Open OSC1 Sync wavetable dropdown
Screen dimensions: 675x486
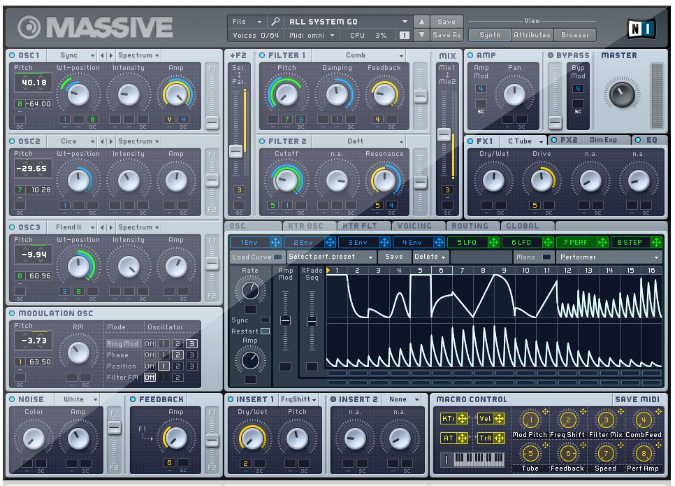coord(73,55)
